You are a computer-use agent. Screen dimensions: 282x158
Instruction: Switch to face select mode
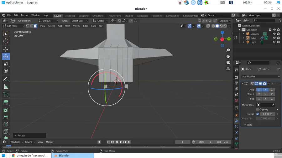click(35, 26)
